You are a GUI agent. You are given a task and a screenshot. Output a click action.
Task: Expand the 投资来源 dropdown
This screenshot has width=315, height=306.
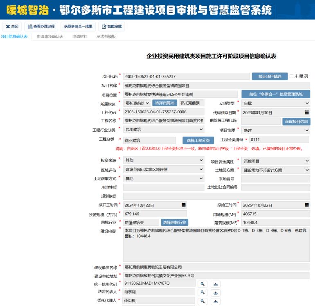tap(163, 160)
